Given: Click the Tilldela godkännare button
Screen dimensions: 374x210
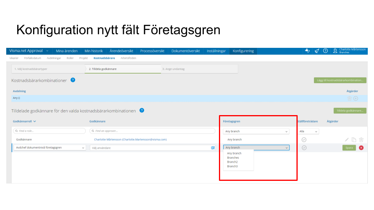Looking at the screenshot, I should [350, 111].
